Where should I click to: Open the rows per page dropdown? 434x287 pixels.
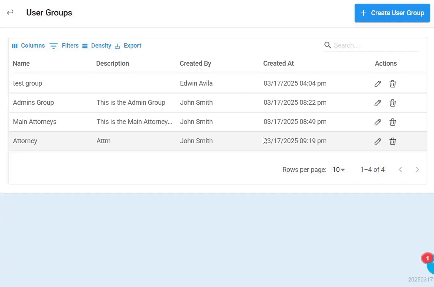click(x=338, y=170)
